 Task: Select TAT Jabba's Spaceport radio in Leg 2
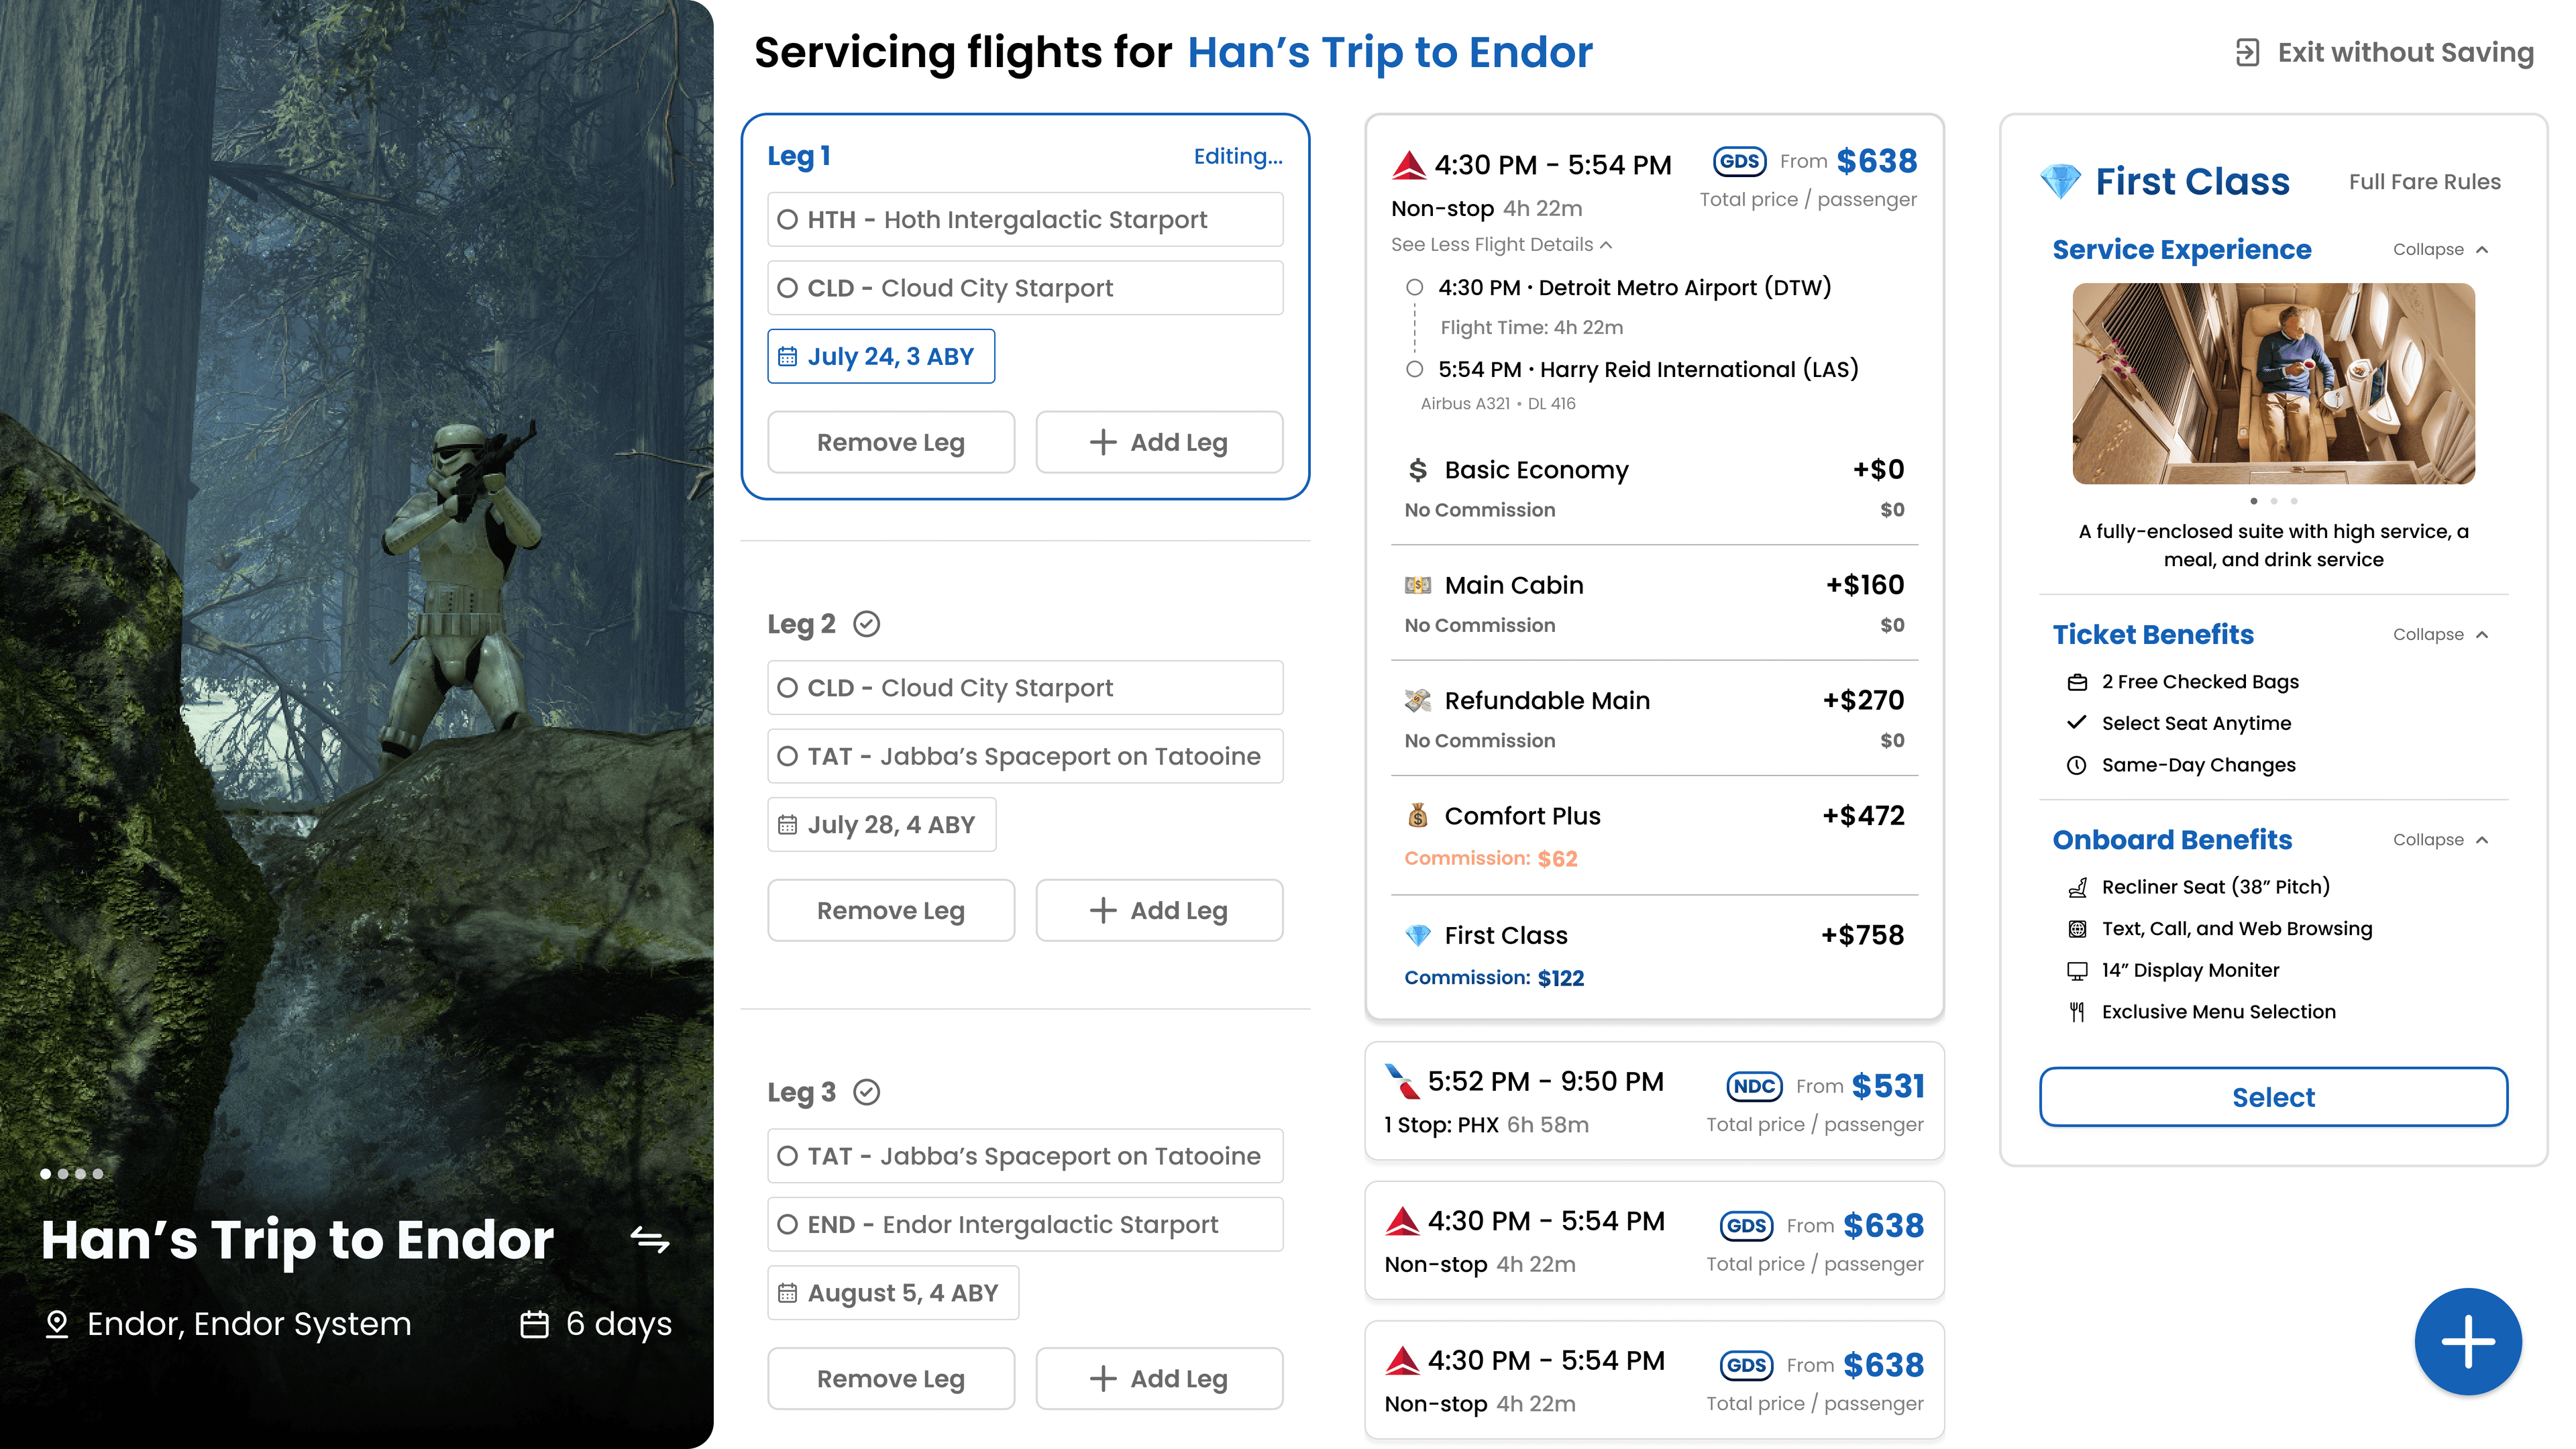tap(788, 756)
